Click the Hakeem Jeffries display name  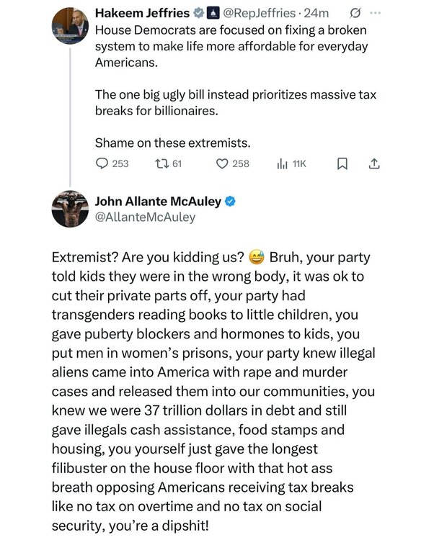tap(142, 13)
